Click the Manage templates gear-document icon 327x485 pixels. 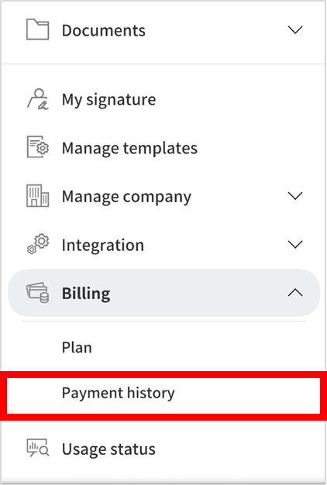coord(37,146)
